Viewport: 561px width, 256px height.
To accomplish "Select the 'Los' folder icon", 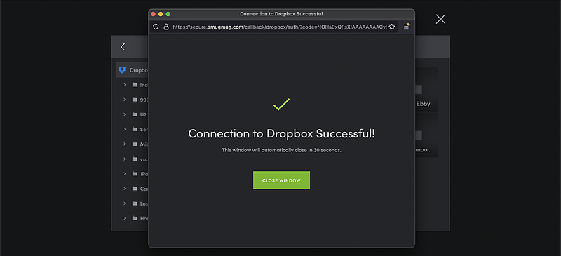I will point(135,203).
